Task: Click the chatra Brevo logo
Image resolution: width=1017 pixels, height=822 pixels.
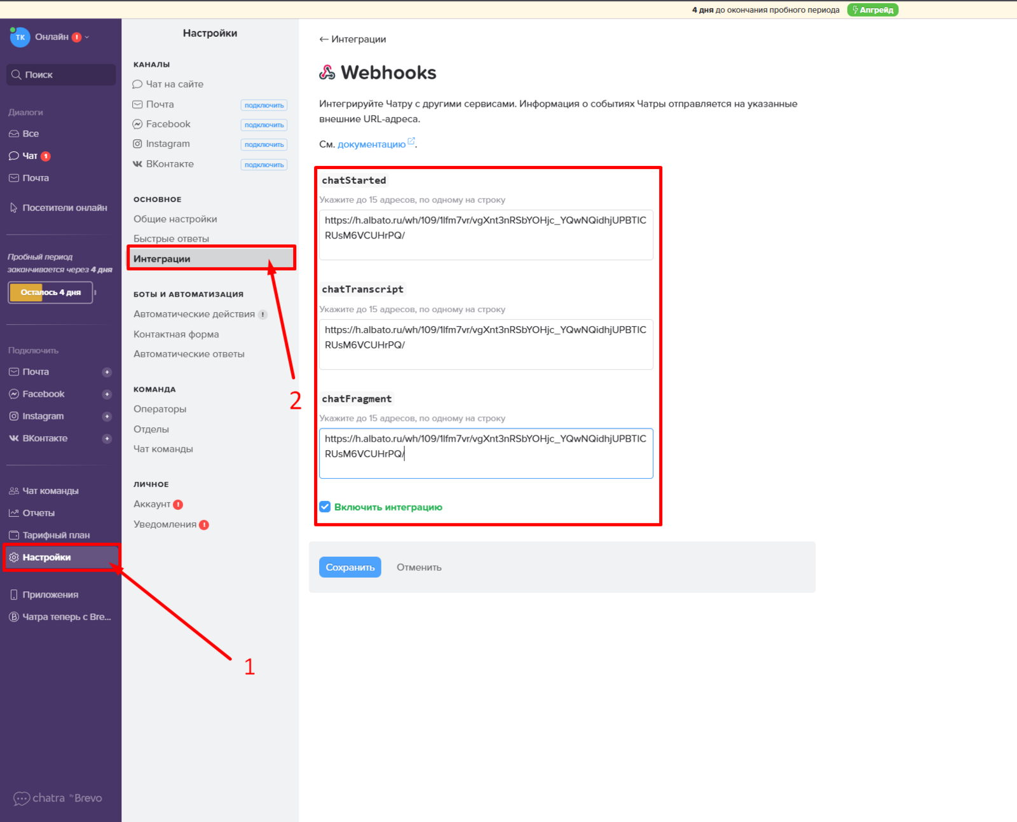Action: pos(58,798)
